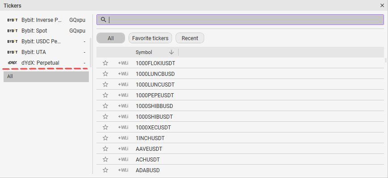Open the 1000SHIBUSDT ticker
Viewport: 388px width, 178px height.
click(x=154, y=117)
